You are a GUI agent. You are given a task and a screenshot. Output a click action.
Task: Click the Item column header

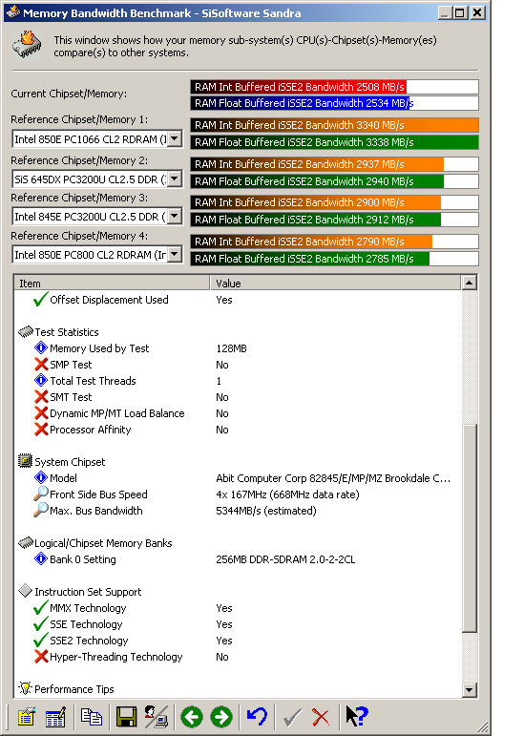[112, 284]
